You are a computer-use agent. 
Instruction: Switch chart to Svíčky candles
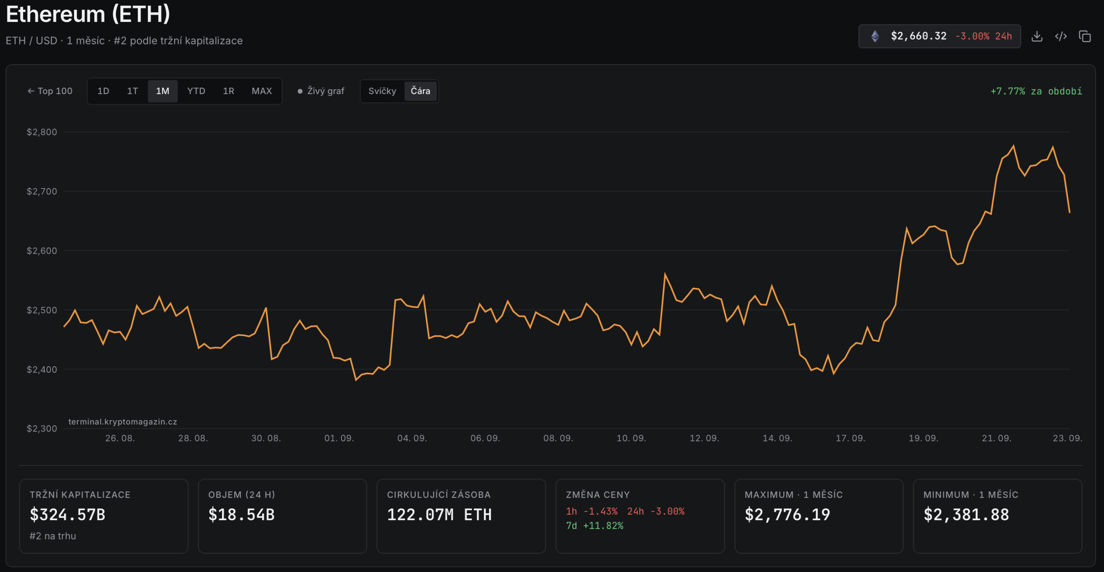382,91
